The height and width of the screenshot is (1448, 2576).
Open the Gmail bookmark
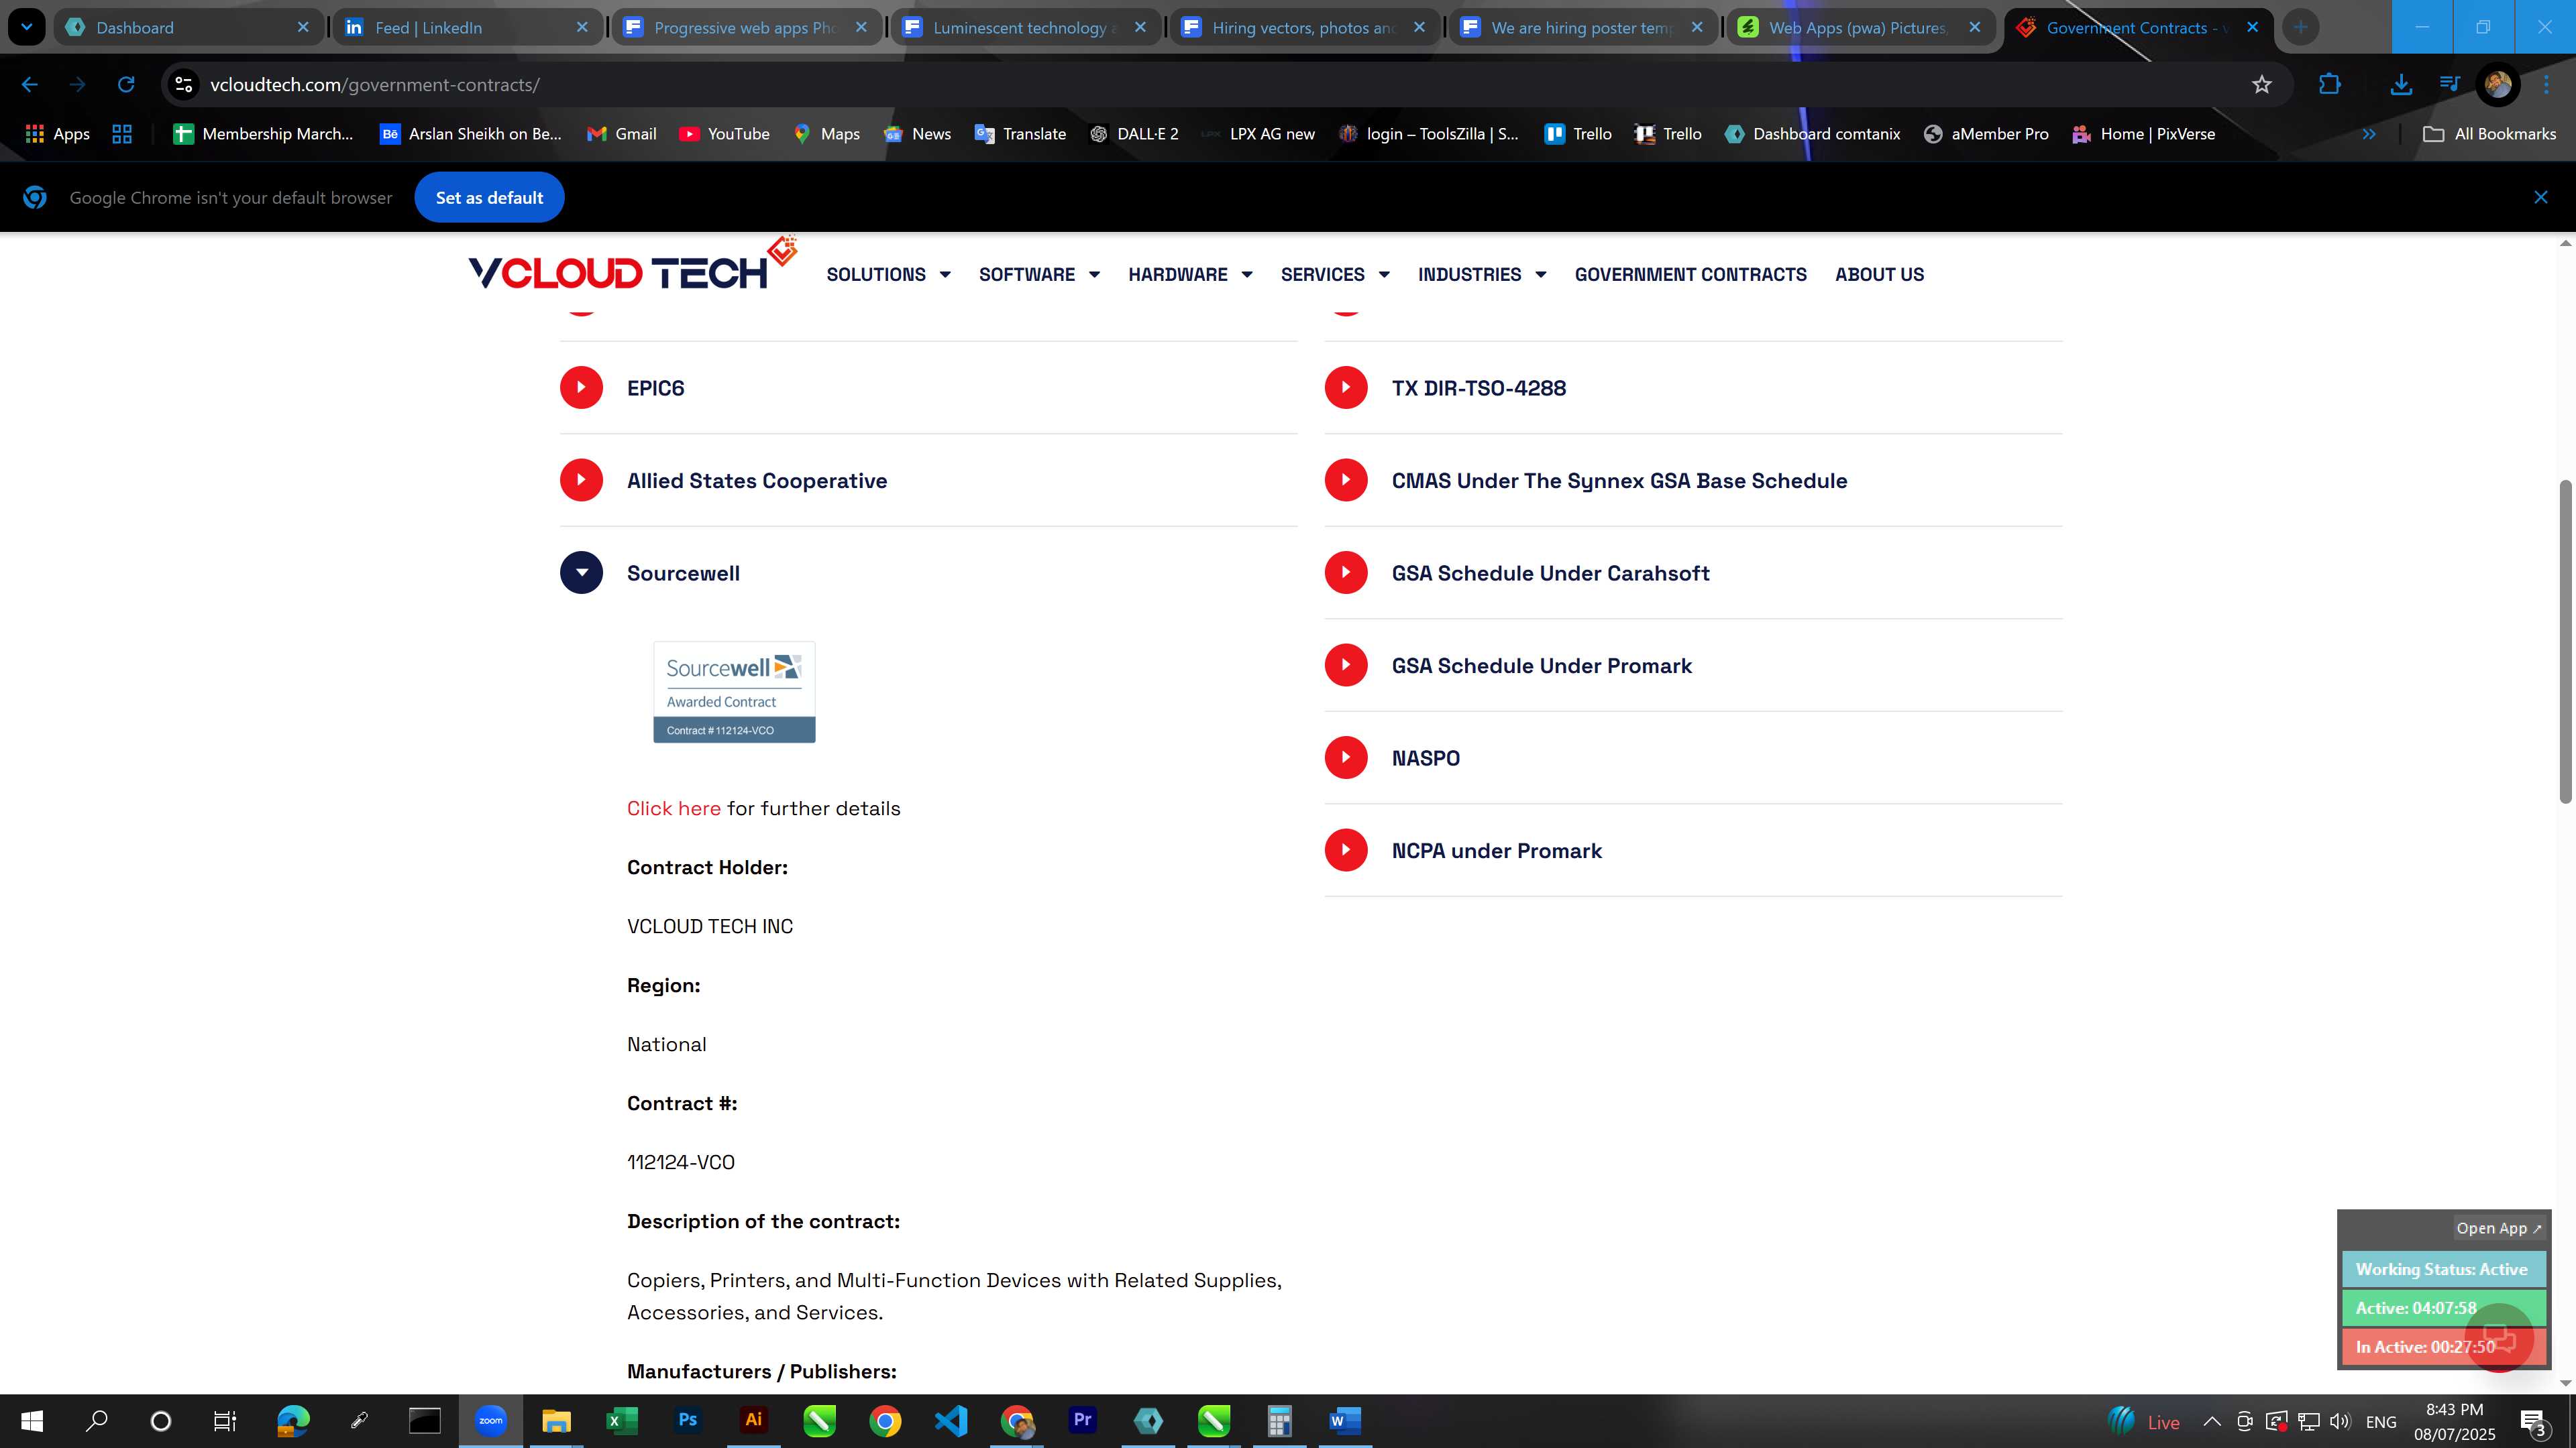(621, 134)
